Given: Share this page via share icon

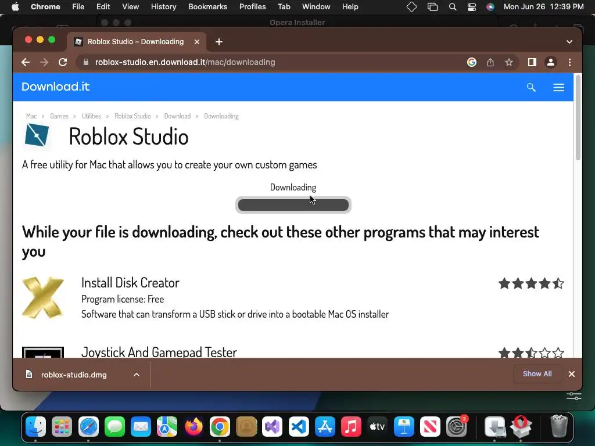Looking at the screenshot, I should pos(490,62).
